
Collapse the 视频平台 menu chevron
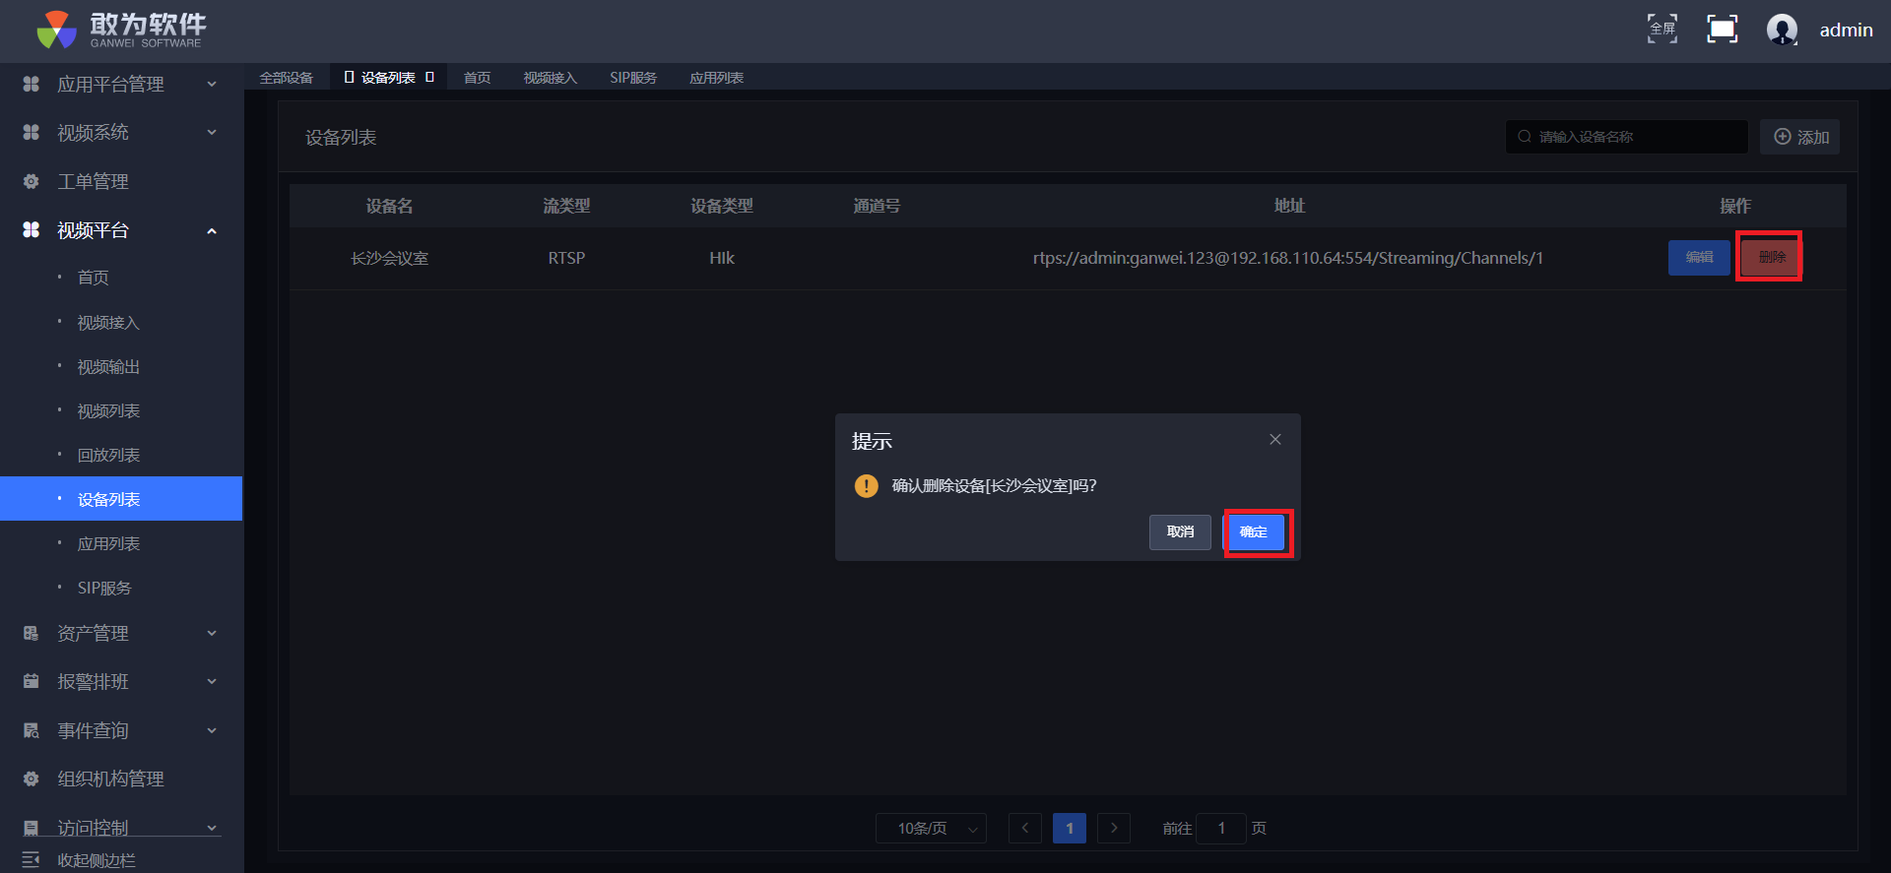(x=212, y=230)
